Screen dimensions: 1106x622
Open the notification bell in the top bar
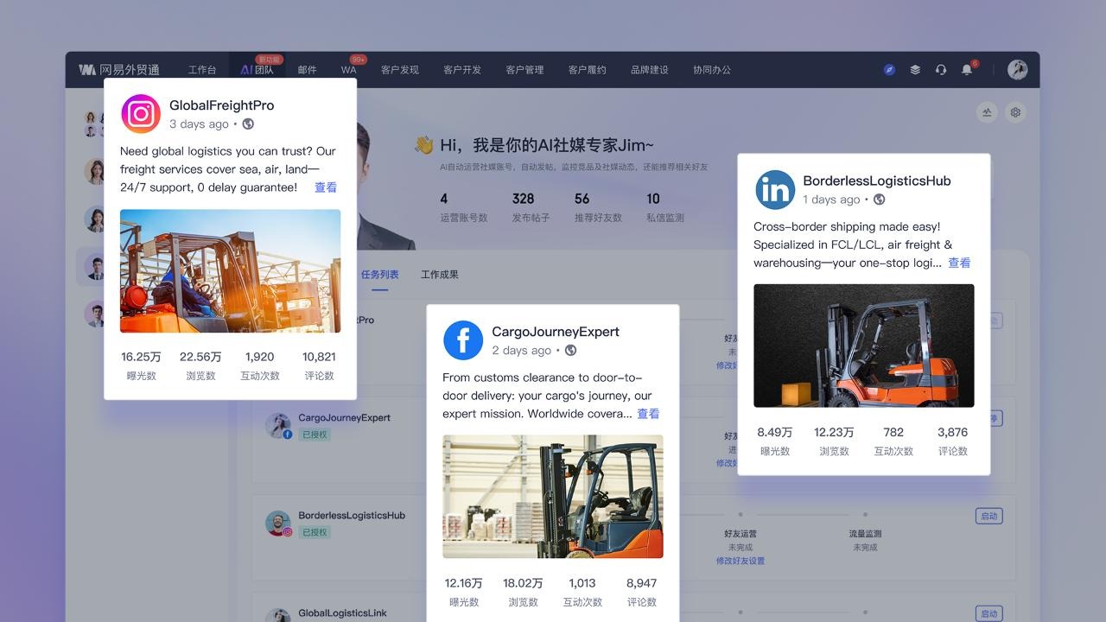(967, 70)
